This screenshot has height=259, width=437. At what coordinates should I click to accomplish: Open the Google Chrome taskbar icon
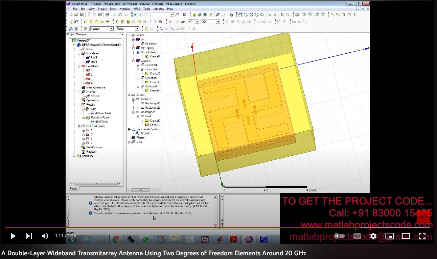point(116,239)
